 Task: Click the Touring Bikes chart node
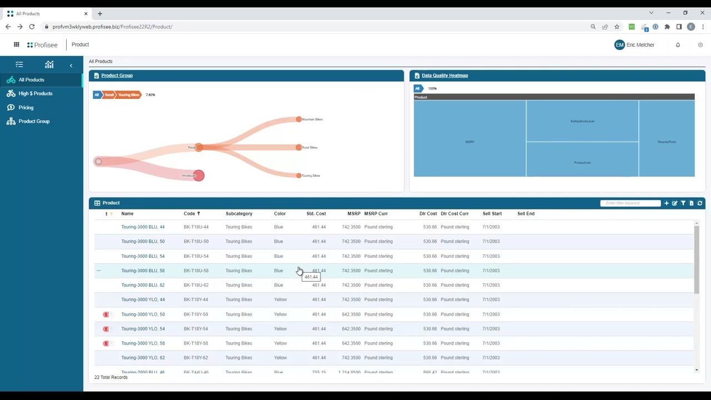(x=299, y=176)
